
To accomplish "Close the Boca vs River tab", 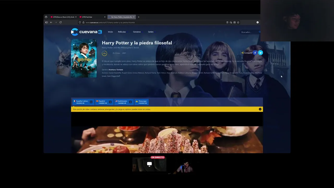I will point(76,17).
